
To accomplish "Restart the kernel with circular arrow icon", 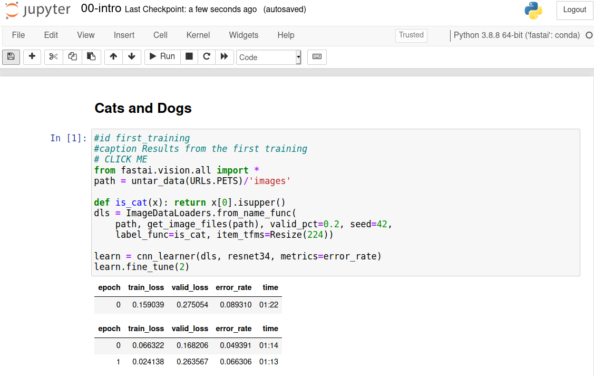I will tap(207, 56).
